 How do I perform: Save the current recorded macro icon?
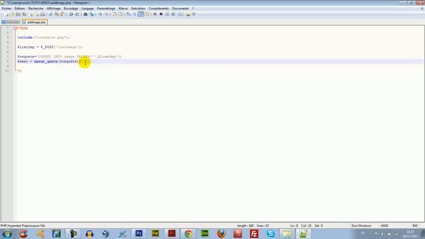click(179, 14)
